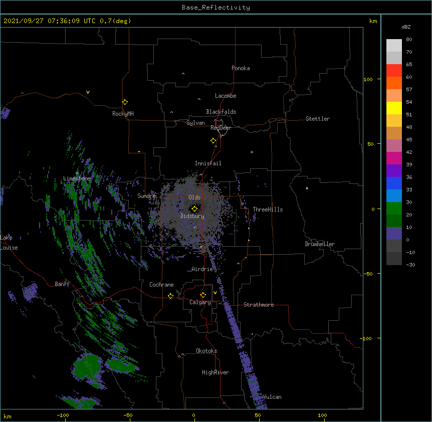The width and height of the screenshot is (432, 422).
Task: Choose the dark gray 0 to -10 dBZ swatch
Action: pyautogui.click(x=394, y=246)
